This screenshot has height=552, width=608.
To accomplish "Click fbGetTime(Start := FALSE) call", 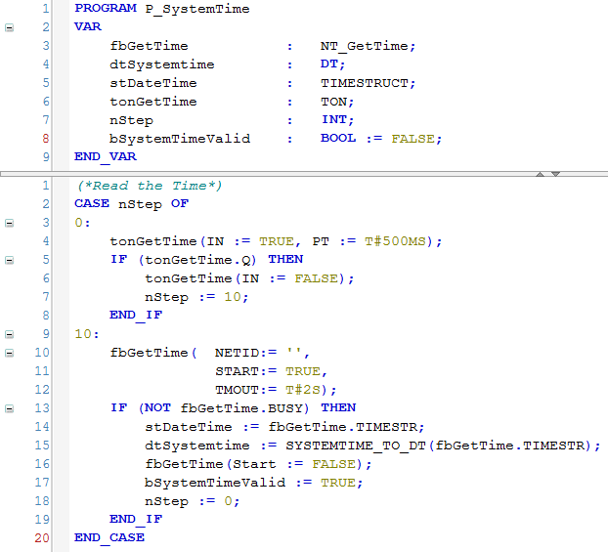I will click(x=258, y=464).
